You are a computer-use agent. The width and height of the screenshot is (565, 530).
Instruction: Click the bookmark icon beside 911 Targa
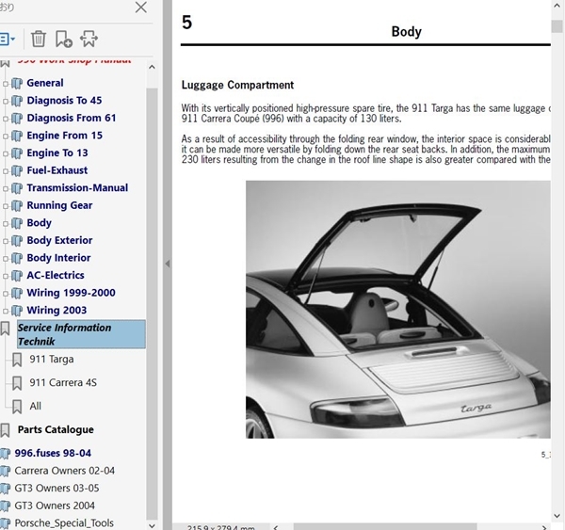pyautogui.click(x=17, y=360)
